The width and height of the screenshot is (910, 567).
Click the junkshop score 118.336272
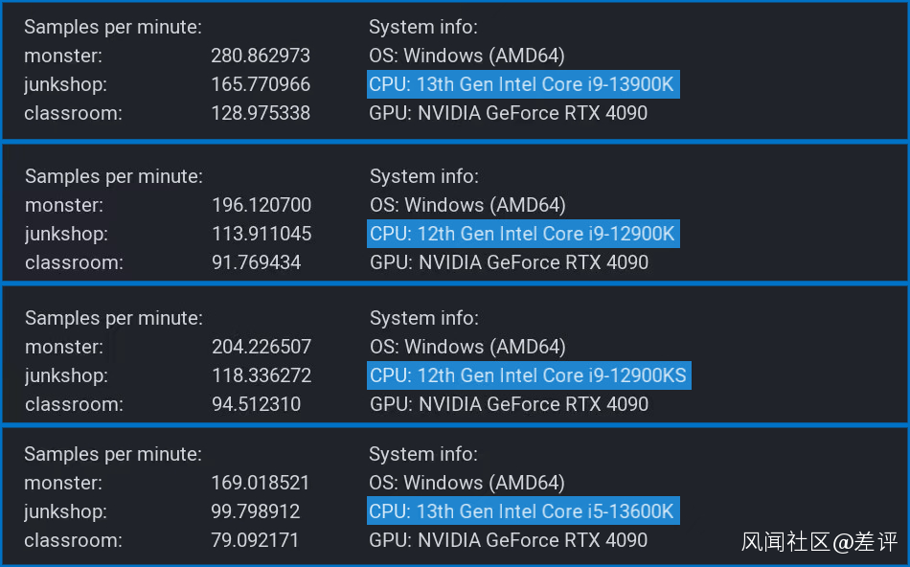pyautogui.click(x=262, y=375)
